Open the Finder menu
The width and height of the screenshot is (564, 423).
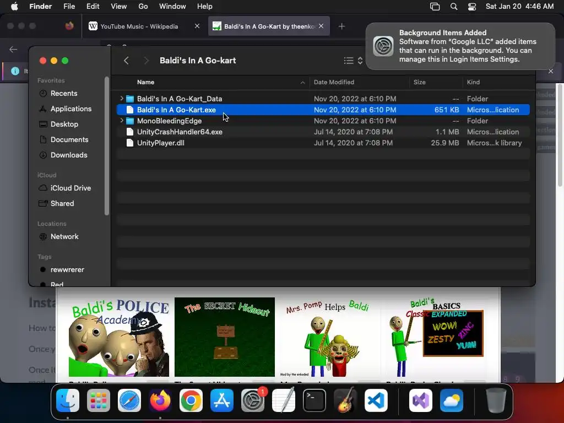pyautogui.click(x=40, y=7)
